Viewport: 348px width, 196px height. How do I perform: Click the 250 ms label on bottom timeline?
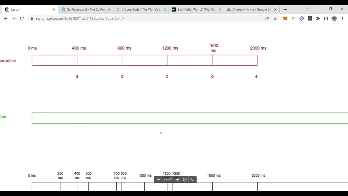[60, 176]
